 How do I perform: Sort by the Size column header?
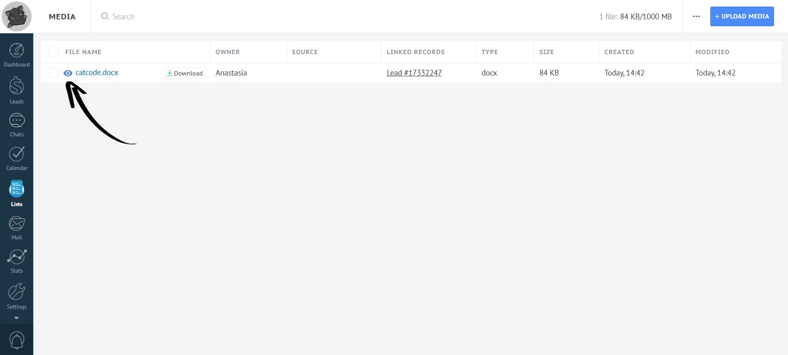tap(546, 52)
